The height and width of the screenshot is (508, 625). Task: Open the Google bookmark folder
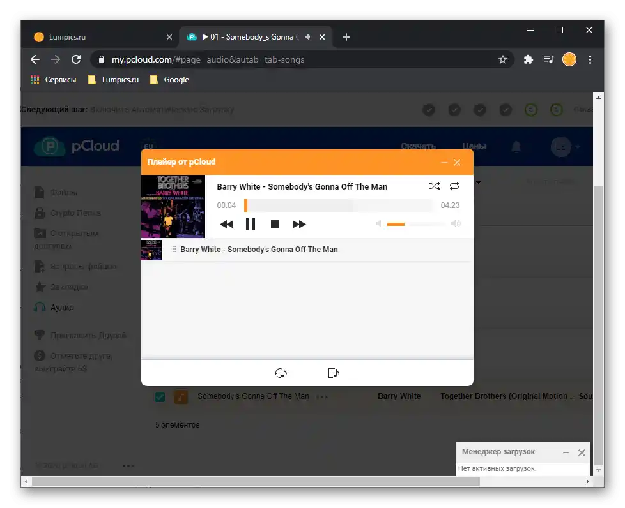pyautogui.click(x=169, y=80)
